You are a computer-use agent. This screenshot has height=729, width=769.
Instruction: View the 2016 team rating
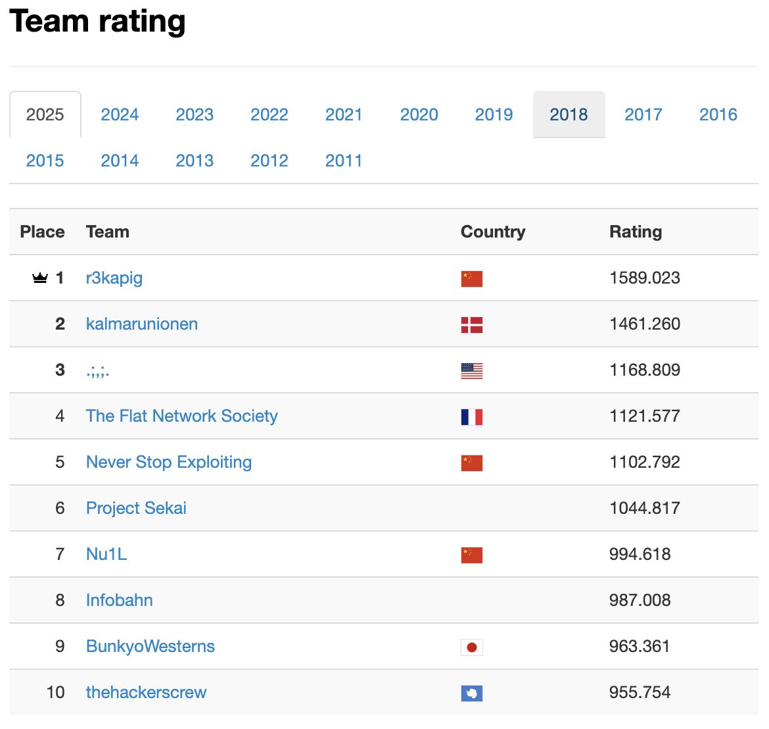pos(718,114)
